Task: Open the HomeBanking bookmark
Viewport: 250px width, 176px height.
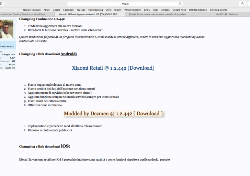Action: click(x=96, y=10)
